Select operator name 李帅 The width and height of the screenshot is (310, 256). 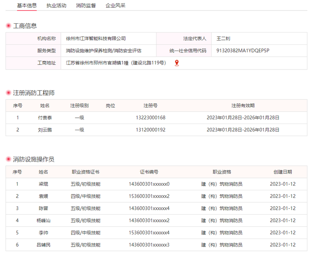click(43, 233)
